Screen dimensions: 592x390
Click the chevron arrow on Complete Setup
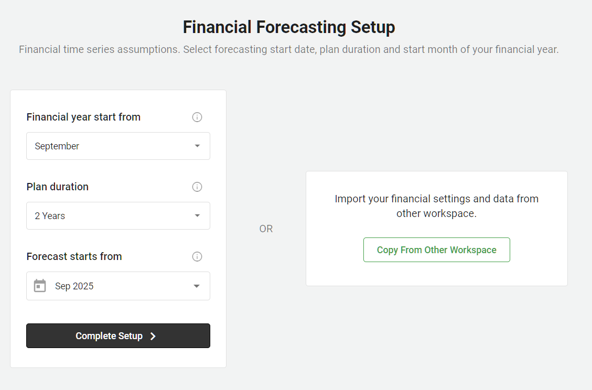pyautogui.click(x=153, y=336)
